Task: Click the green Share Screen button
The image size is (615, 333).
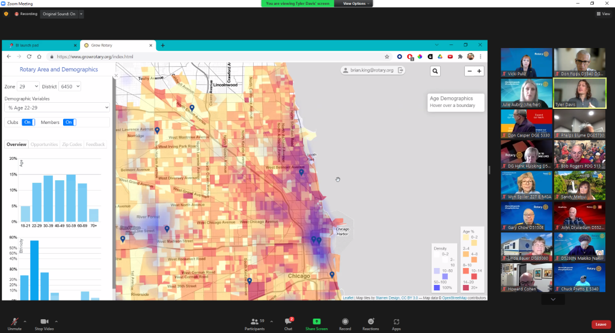Action: click(316, 323)
